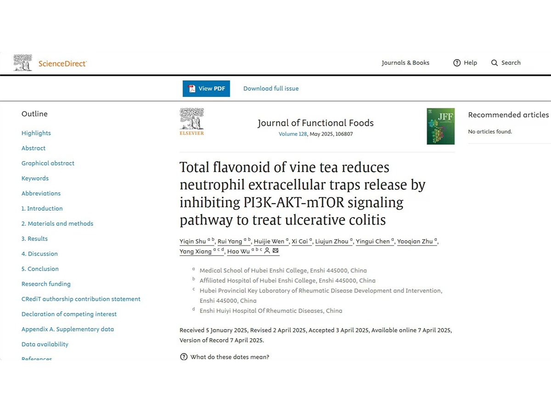Select What do these dates mean?
The image size is (551, 413).
tap(230, 357)
